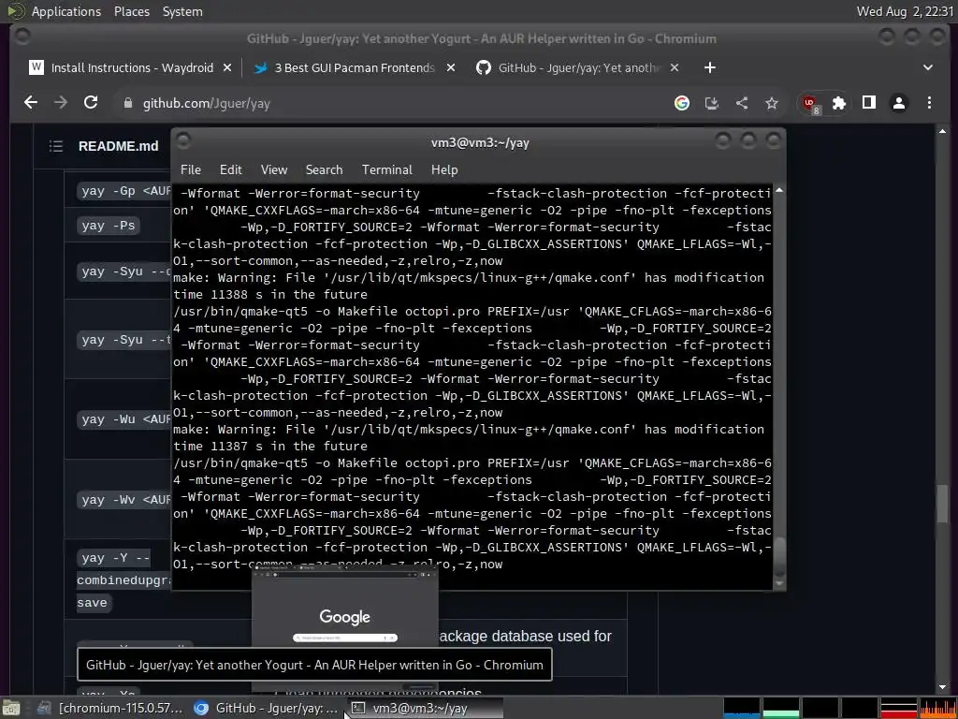Open the terminal Search menu
The height and width of the screenshot is (719, 958).
tap(324, 170)
